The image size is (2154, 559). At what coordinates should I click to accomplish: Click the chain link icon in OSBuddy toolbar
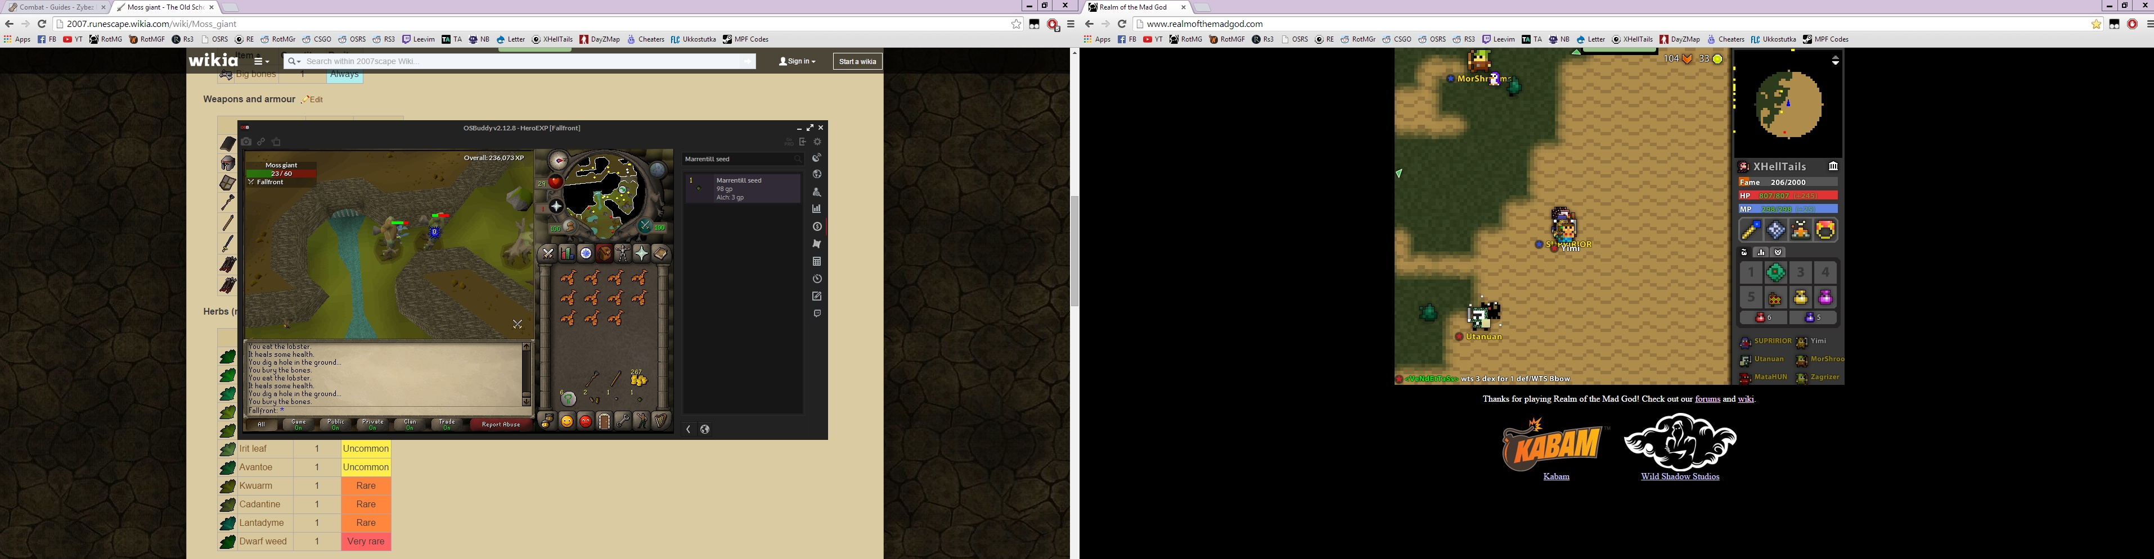[x=262, y=142]
